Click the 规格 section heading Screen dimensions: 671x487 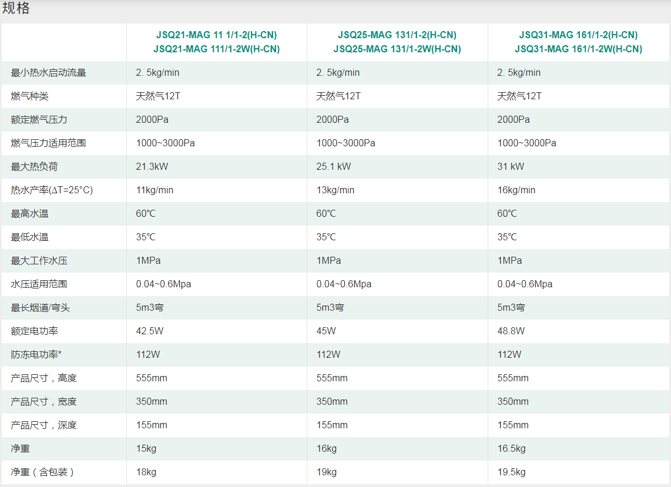pos(16,9)
